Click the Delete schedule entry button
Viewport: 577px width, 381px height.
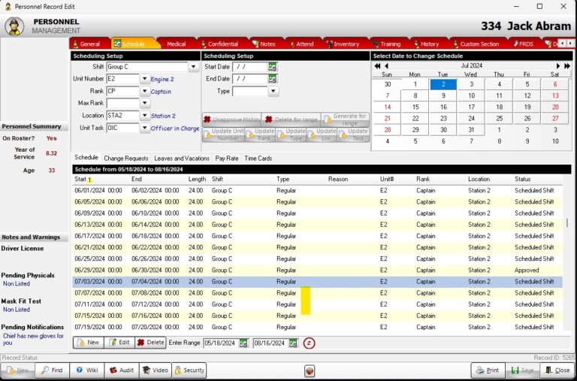point(150,343)
